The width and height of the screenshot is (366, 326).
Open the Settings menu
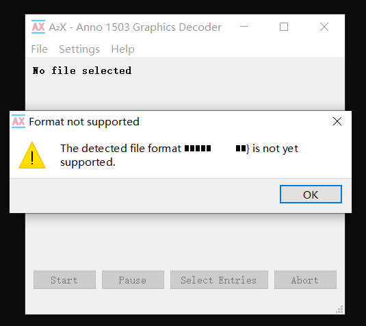click(79, 49)
